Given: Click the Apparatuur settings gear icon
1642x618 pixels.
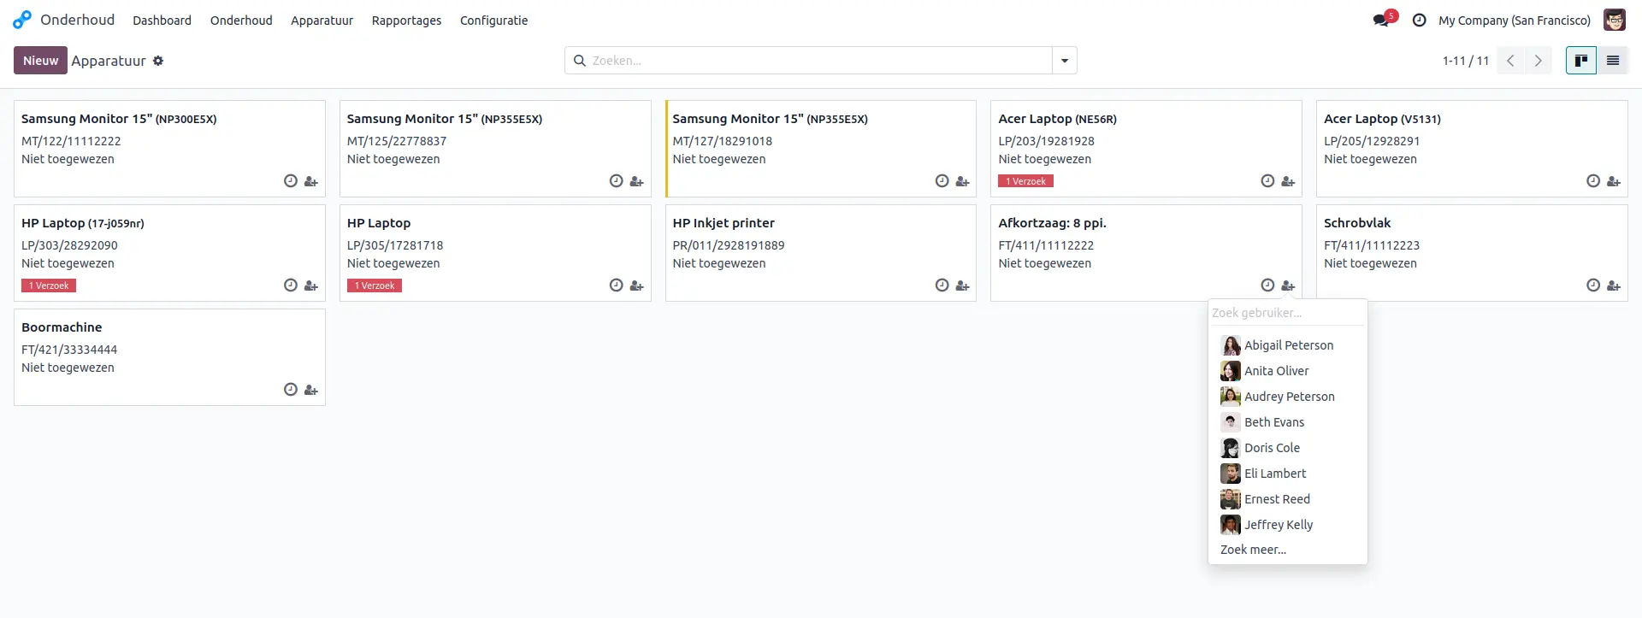Looking at the screenshot, I should click(x=158, y=61).
